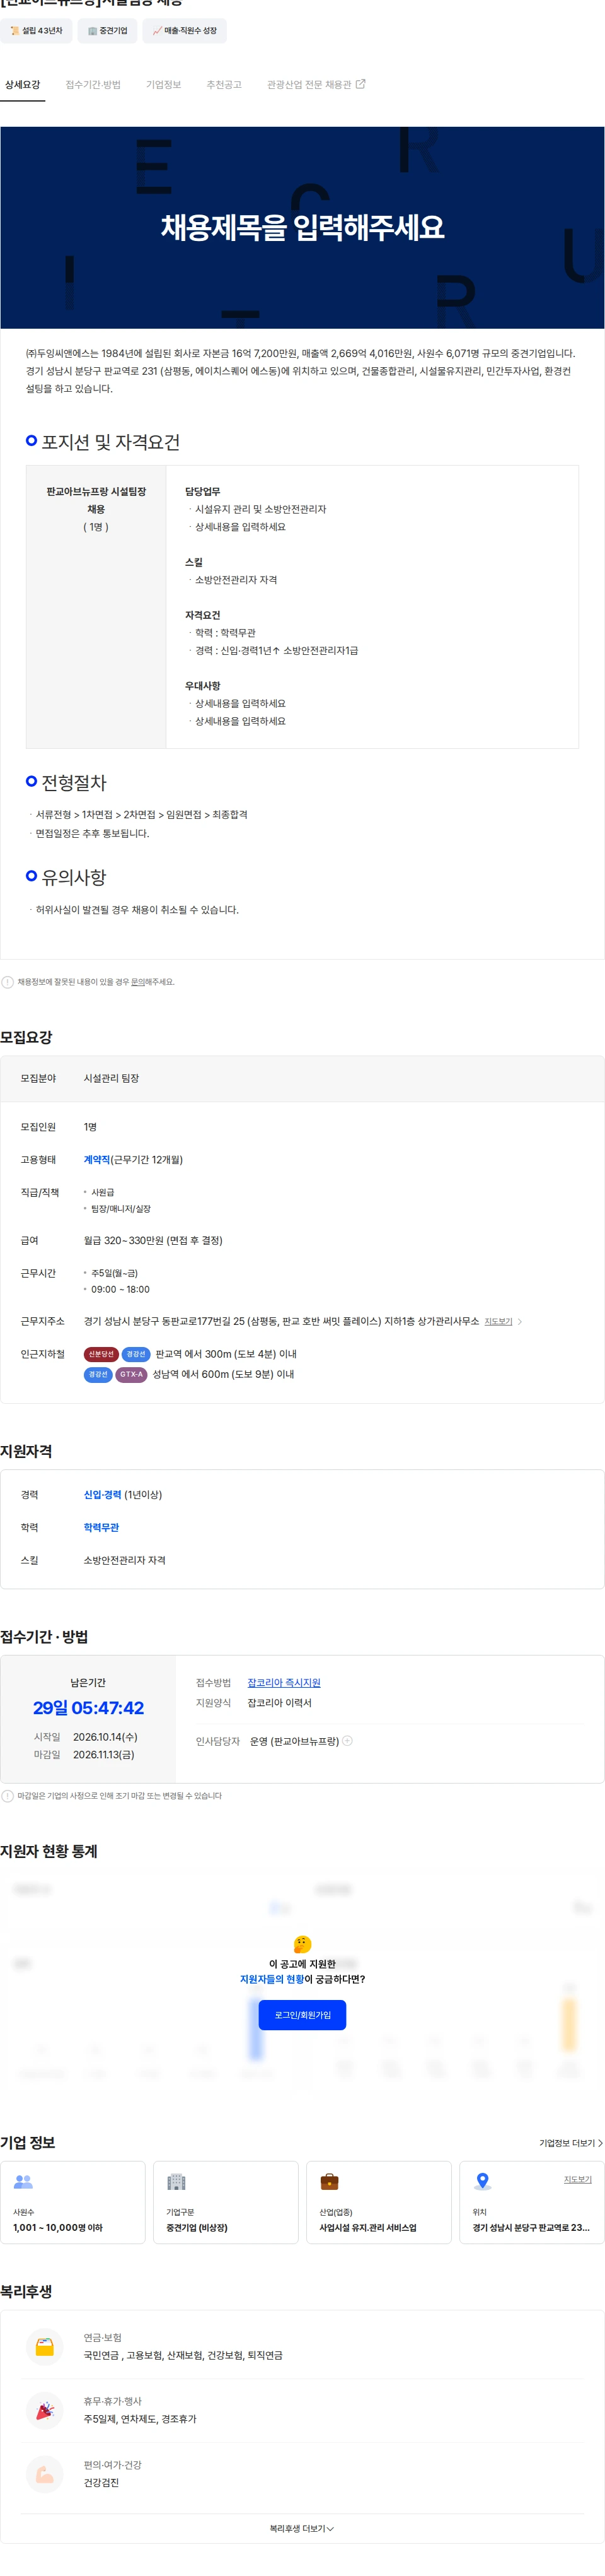Click the 1,001 ~ 10,000명 이하 text
605x2576 pixels.
[x=58, y=2228]
